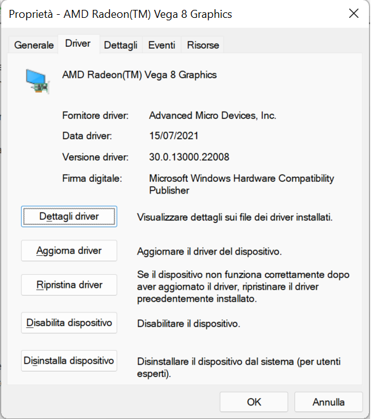Click the AMD Radeon(TM) Vega 8 Graphics heading
372x419 pixels.
tap(139, 75)
